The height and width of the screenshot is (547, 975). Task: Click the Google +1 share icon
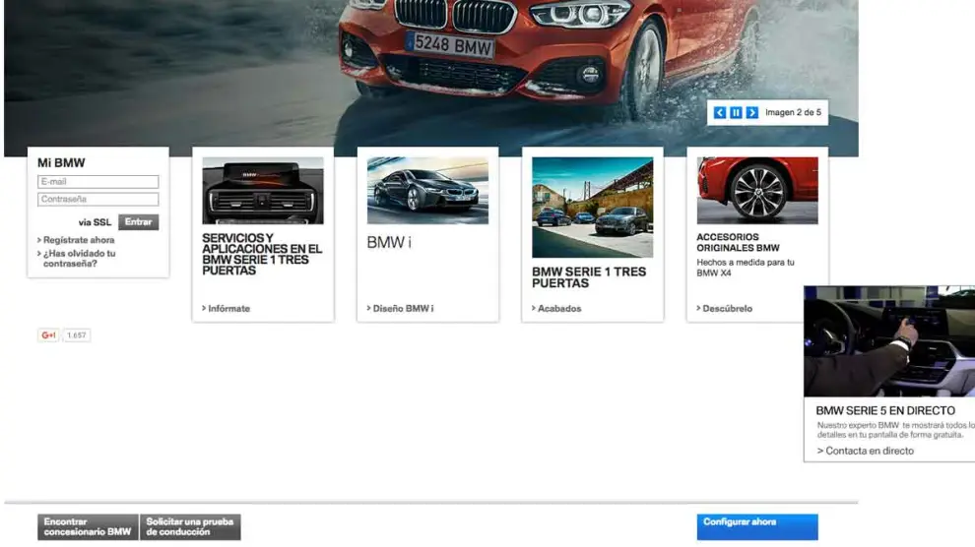point(48,335)
